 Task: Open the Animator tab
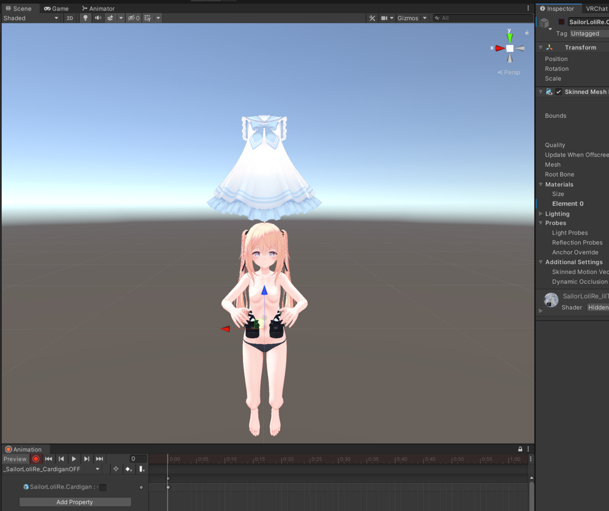point(98,9)
